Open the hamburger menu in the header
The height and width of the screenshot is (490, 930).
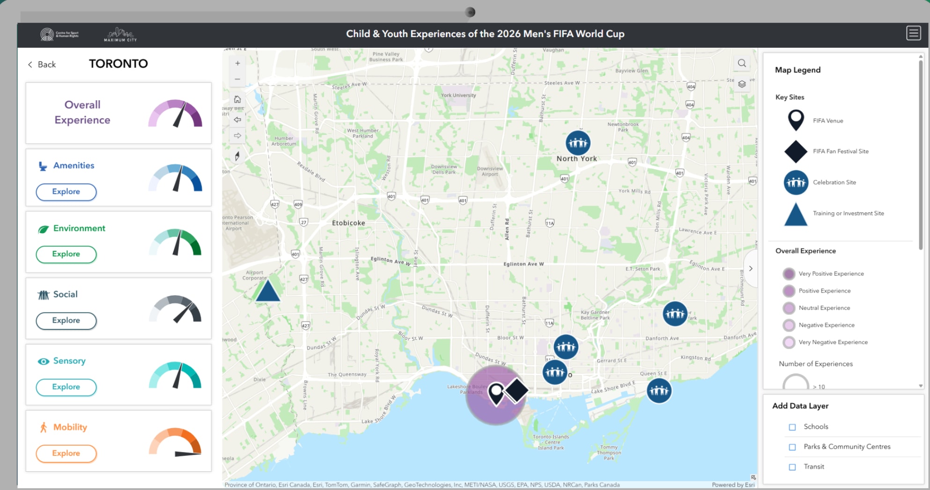(913, 33)
